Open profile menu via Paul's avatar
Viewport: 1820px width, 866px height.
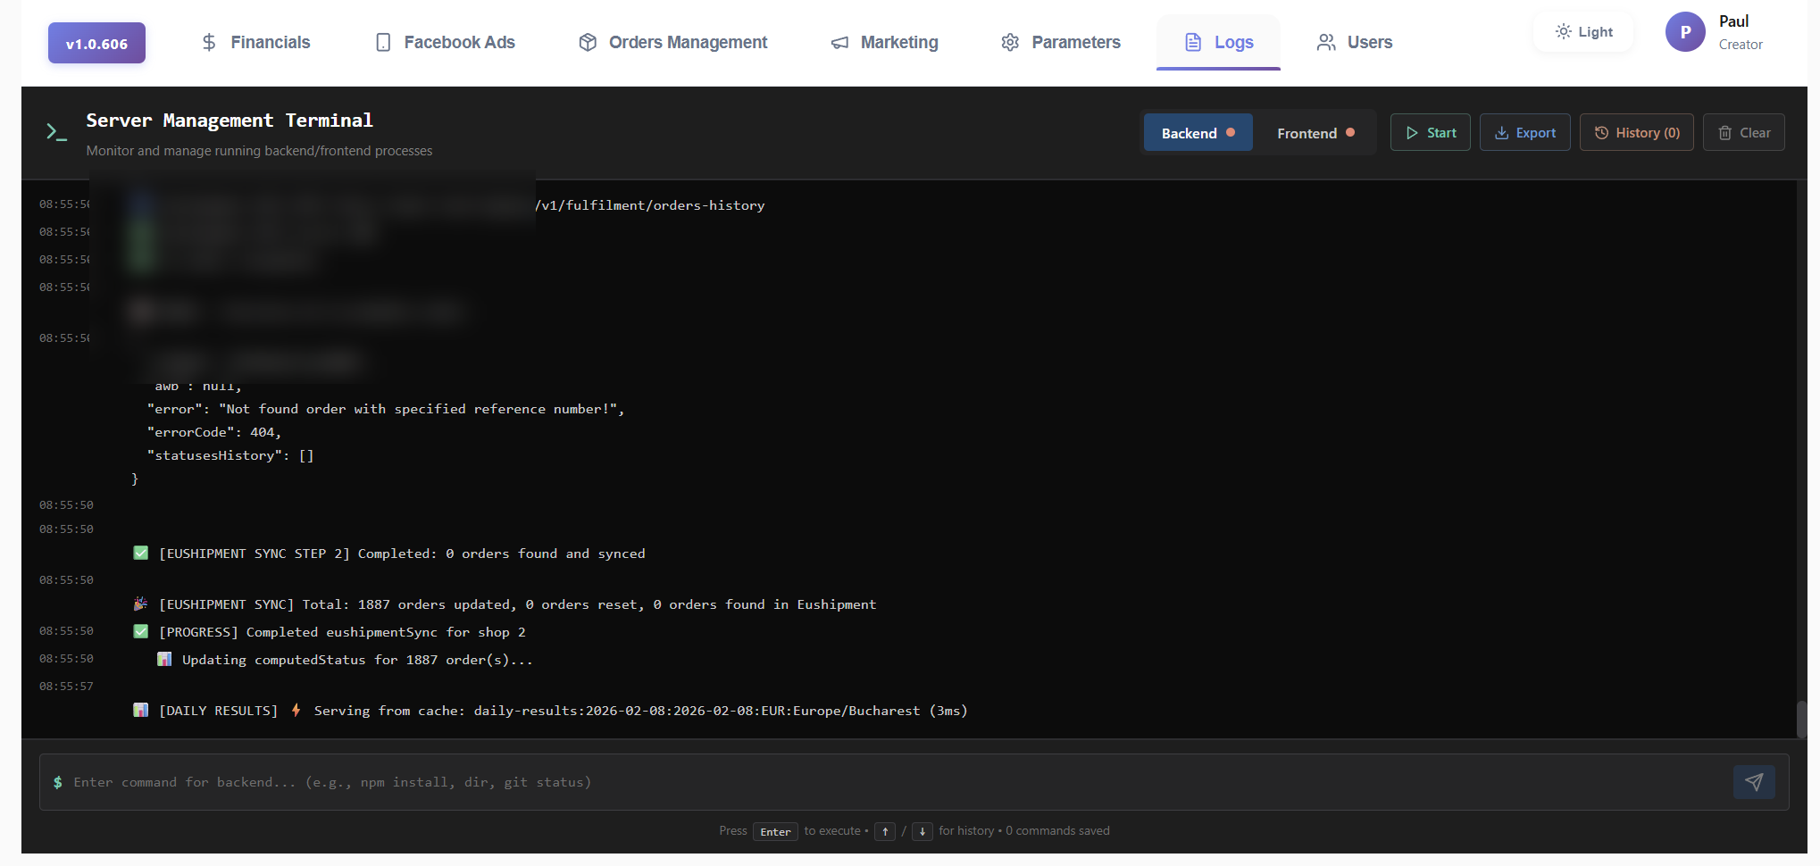pyautogui.click(x=1686, y=31)
